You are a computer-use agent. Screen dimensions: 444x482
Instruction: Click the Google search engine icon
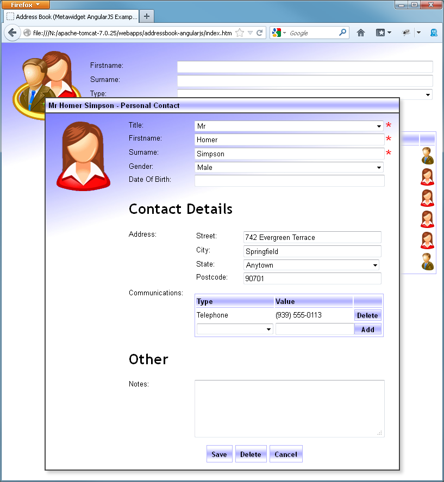(x=277, y=33)
